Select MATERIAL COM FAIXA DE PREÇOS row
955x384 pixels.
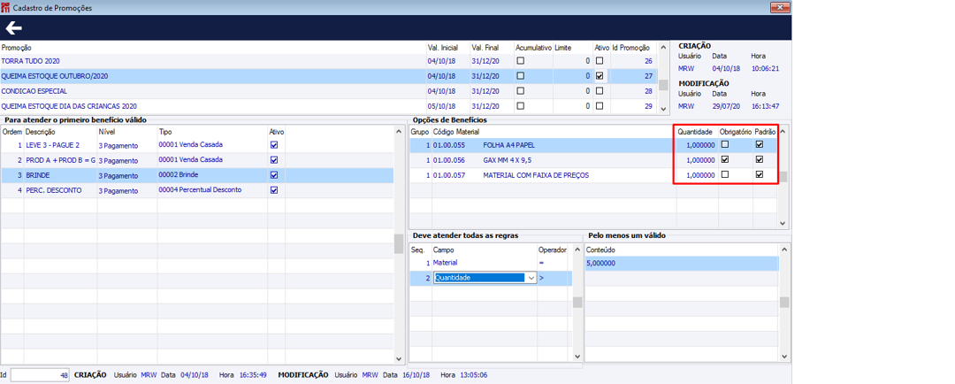594,175
